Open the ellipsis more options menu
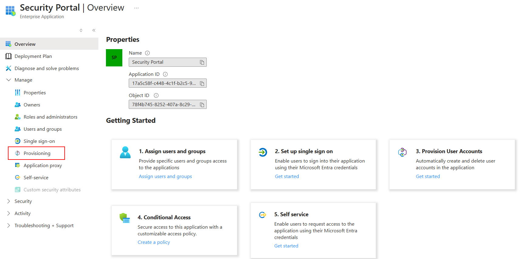The height and width of the screenshot is (259, 527). [136, 8]
